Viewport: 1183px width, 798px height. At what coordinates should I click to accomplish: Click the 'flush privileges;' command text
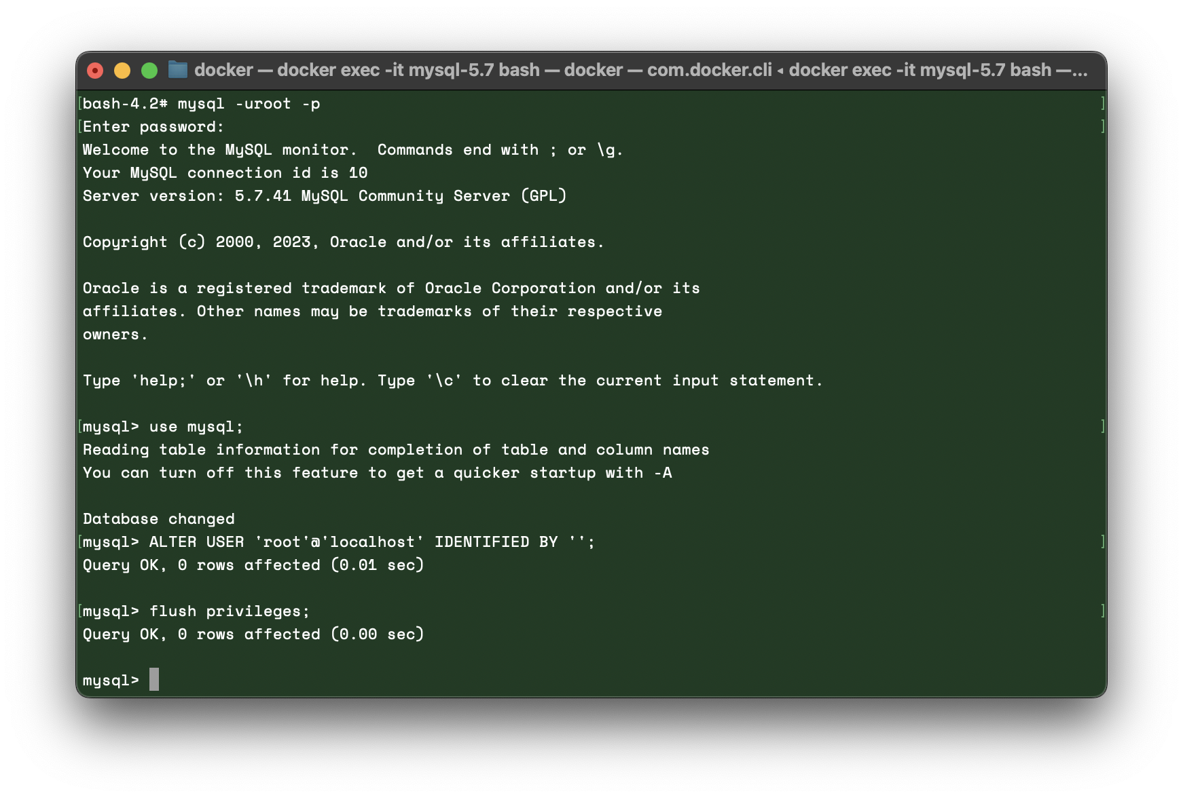230,611
